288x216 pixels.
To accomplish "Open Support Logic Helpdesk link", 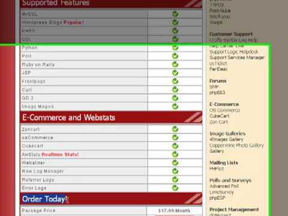I will click(233, 52).
